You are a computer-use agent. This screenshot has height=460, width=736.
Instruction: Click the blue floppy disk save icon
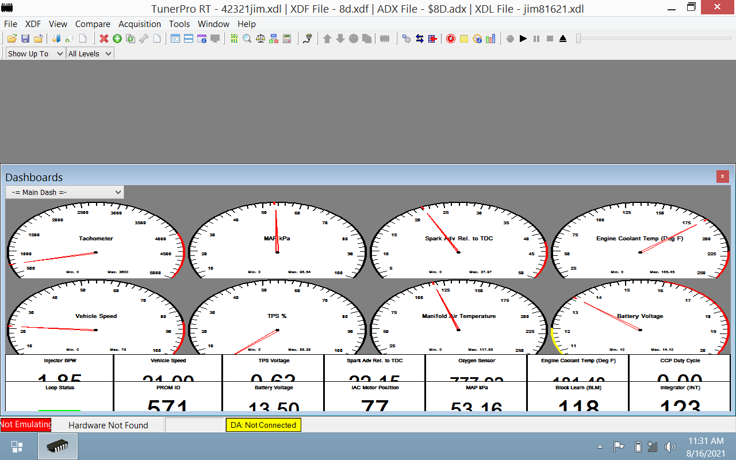[x=25, y=39]
